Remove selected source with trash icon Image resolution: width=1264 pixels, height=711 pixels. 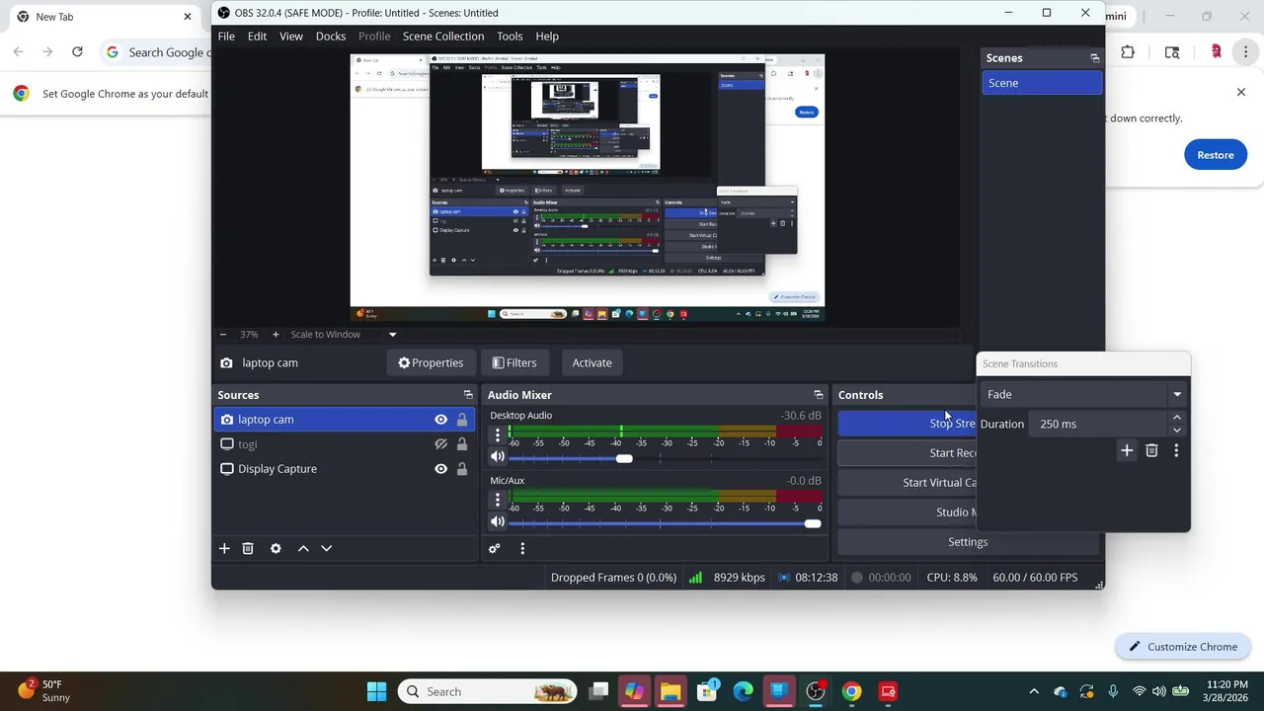click(248, 548)
